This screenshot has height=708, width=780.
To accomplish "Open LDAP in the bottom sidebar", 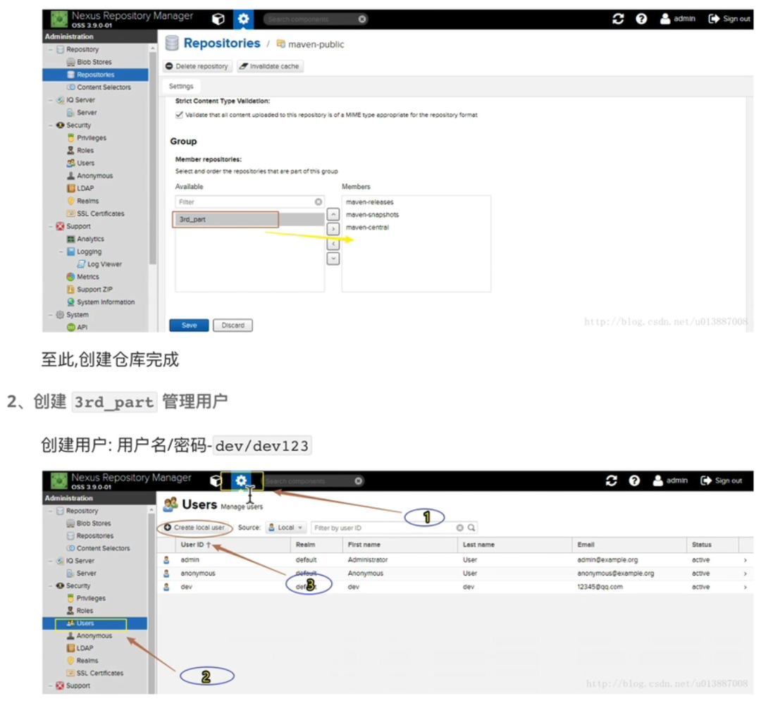I will point(85,648).
